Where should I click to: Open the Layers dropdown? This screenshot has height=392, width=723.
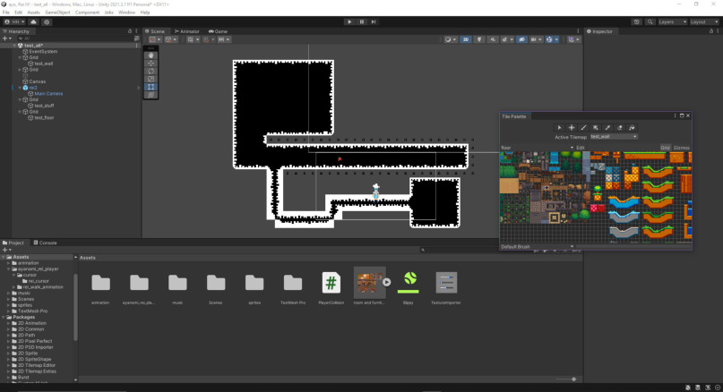pos(672,21)
